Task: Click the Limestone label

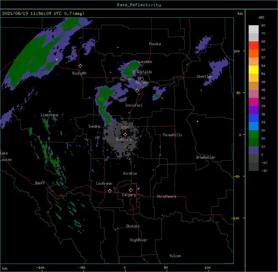Action: click(49, 115)
